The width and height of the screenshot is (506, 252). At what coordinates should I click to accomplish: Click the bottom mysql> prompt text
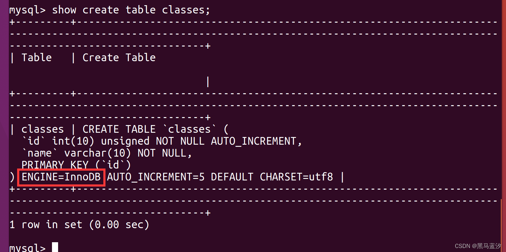28,248
